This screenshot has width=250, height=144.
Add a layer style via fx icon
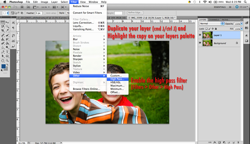215,142
